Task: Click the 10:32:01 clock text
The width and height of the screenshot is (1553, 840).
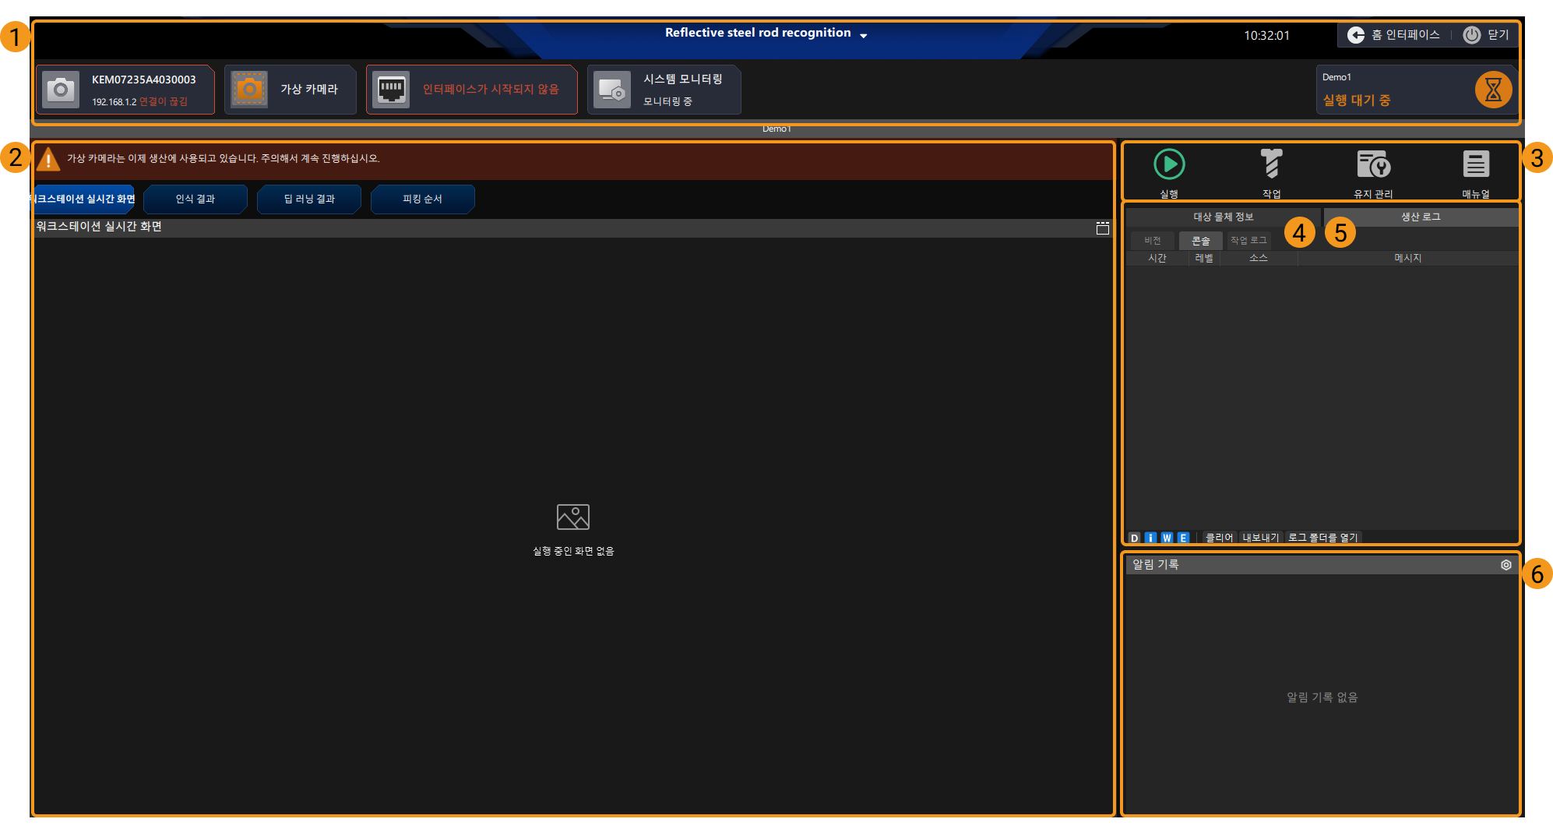Action: (x=1266, y=36)
